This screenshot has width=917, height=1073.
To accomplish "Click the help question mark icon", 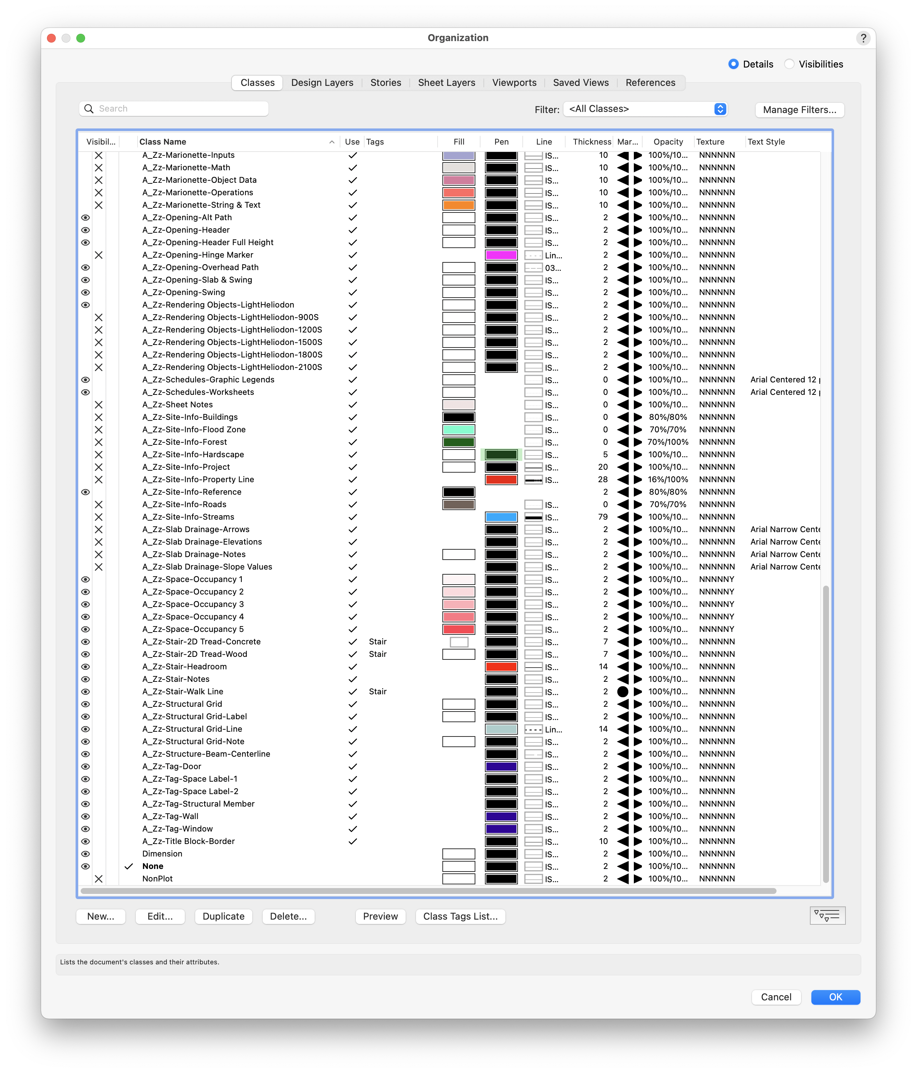I will (863, 38).
